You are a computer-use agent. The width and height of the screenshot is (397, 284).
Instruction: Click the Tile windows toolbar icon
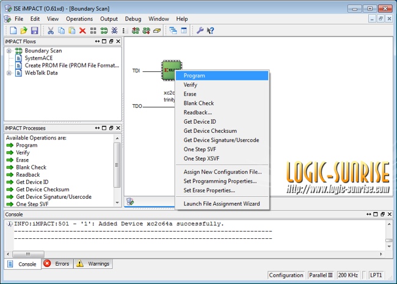pos(184,30)
